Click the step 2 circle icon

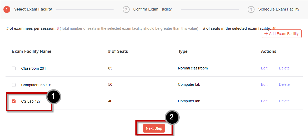[126, 9]
